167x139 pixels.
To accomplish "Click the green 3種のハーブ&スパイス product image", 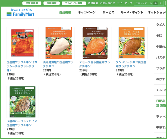I will coord(22,102).
